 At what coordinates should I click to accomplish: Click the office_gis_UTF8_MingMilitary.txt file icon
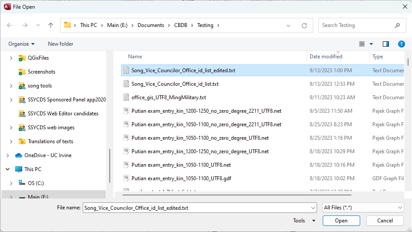tap(126, 98)
